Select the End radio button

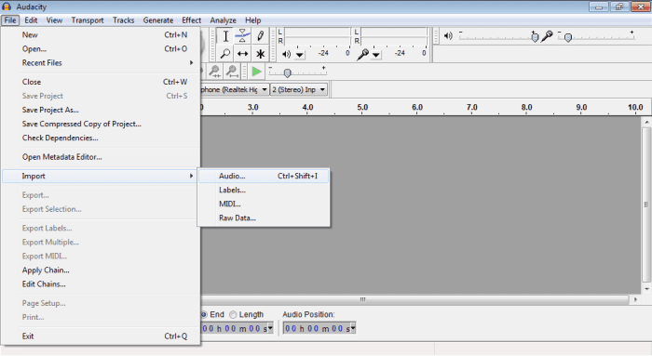pos(204,314)
